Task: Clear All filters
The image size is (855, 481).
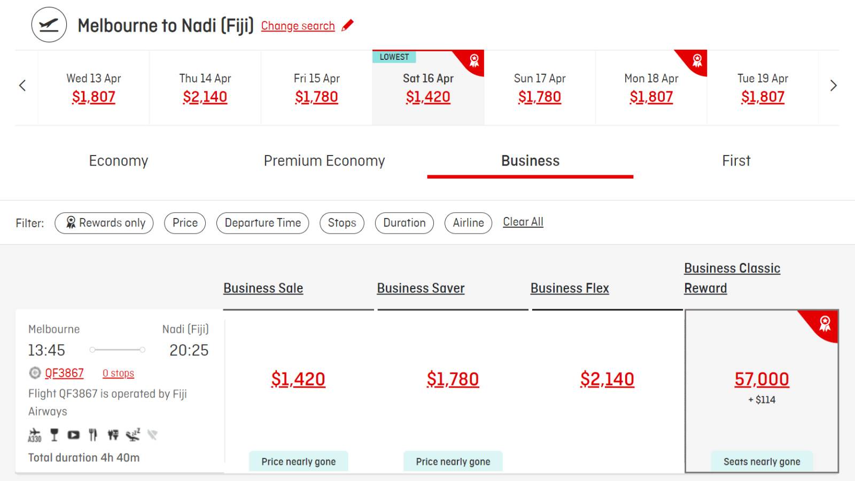Action: click(523, 222)
